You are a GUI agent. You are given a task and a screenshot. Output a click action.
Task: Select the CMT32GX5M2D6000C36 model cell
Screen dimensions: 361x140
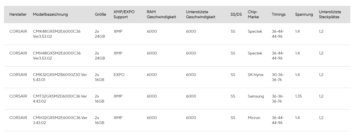(60, 99)
